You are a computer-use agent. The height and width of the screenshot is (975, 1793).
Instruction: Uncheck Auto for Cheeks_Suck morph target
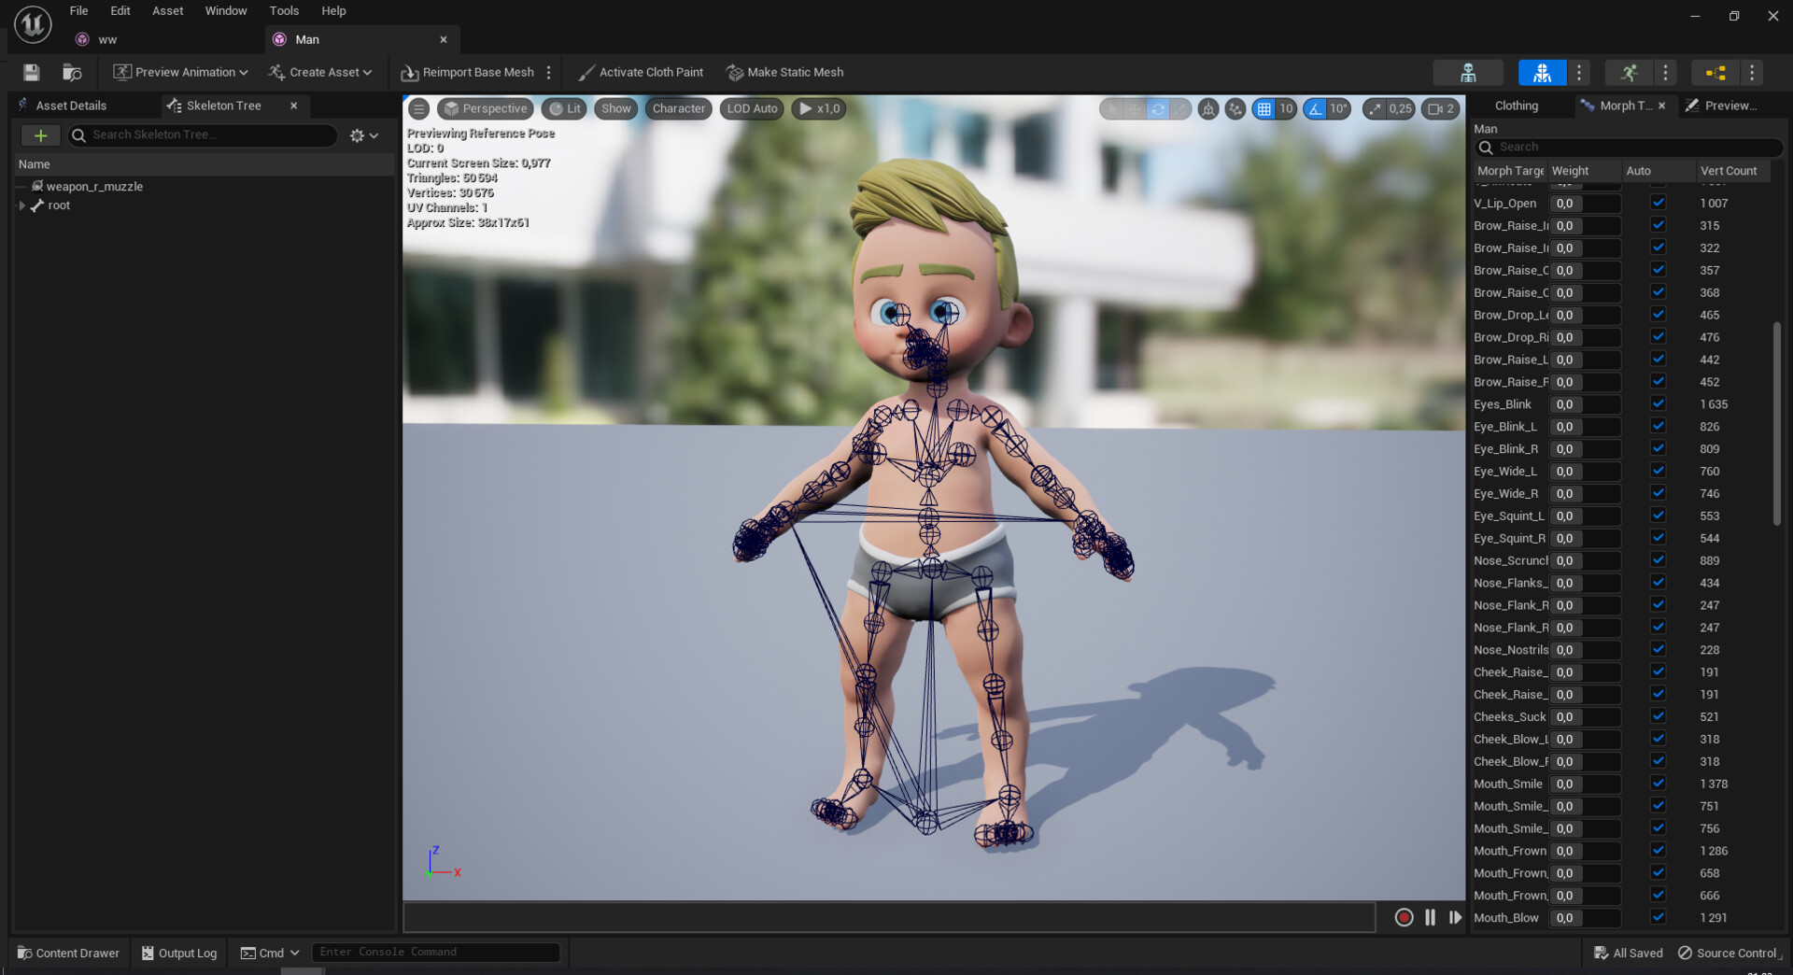[1658, 716]
